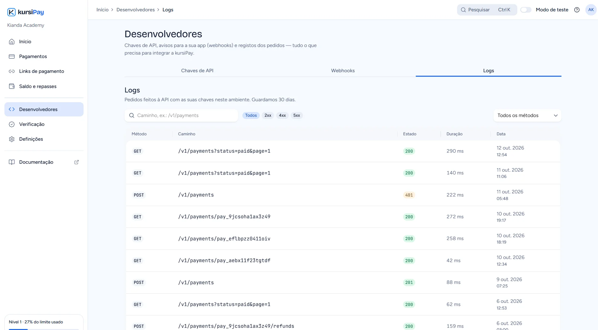Toggle the Modo de teste switch
The width and height of the screenshot is (598, 330).
526,10
